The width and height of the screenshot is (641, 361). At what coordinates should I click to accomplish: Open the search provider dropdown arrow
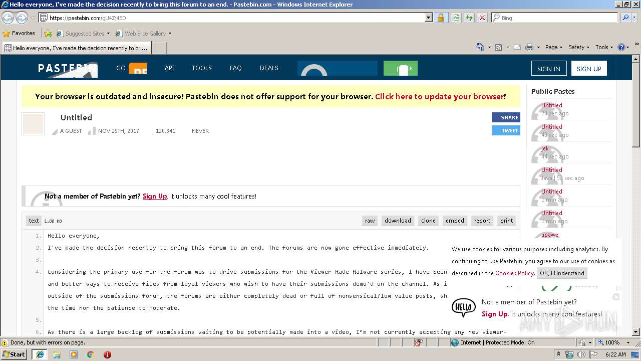click(x=635, y=18)
